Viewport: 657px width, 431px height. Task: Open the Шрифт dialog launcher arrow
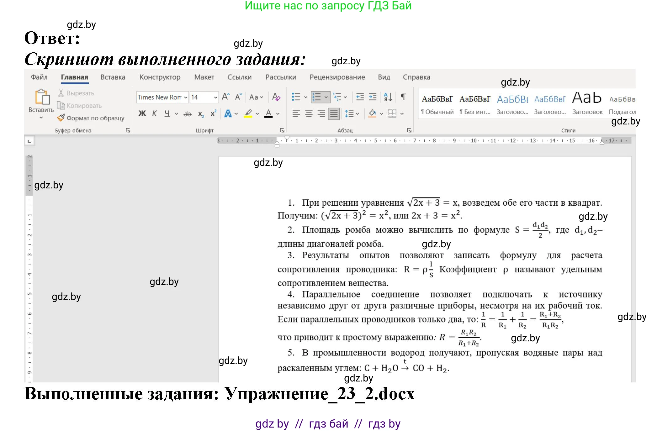tap(282, 130)
